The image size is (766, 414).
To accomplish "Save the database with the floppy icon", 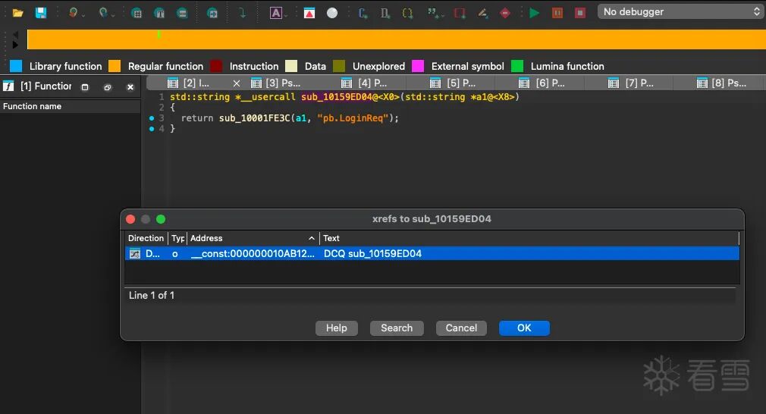I will coord(41,13).
